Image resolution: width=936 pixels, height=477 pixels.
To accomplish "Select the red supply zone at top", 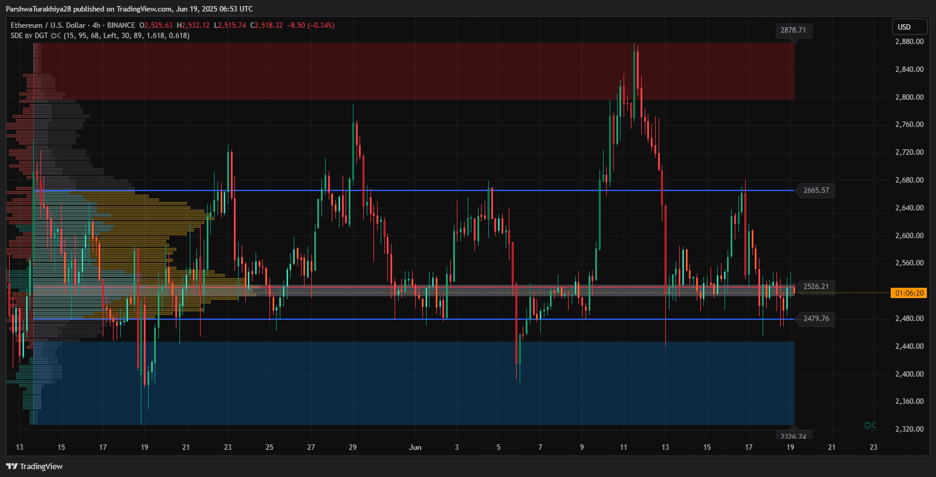I will (x=417, y=71).
